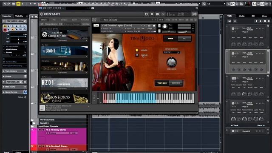This screenshot has height=153, width=272.
Task: Open the All MIDI Inputs dropdown
Action: click(14, 49)
